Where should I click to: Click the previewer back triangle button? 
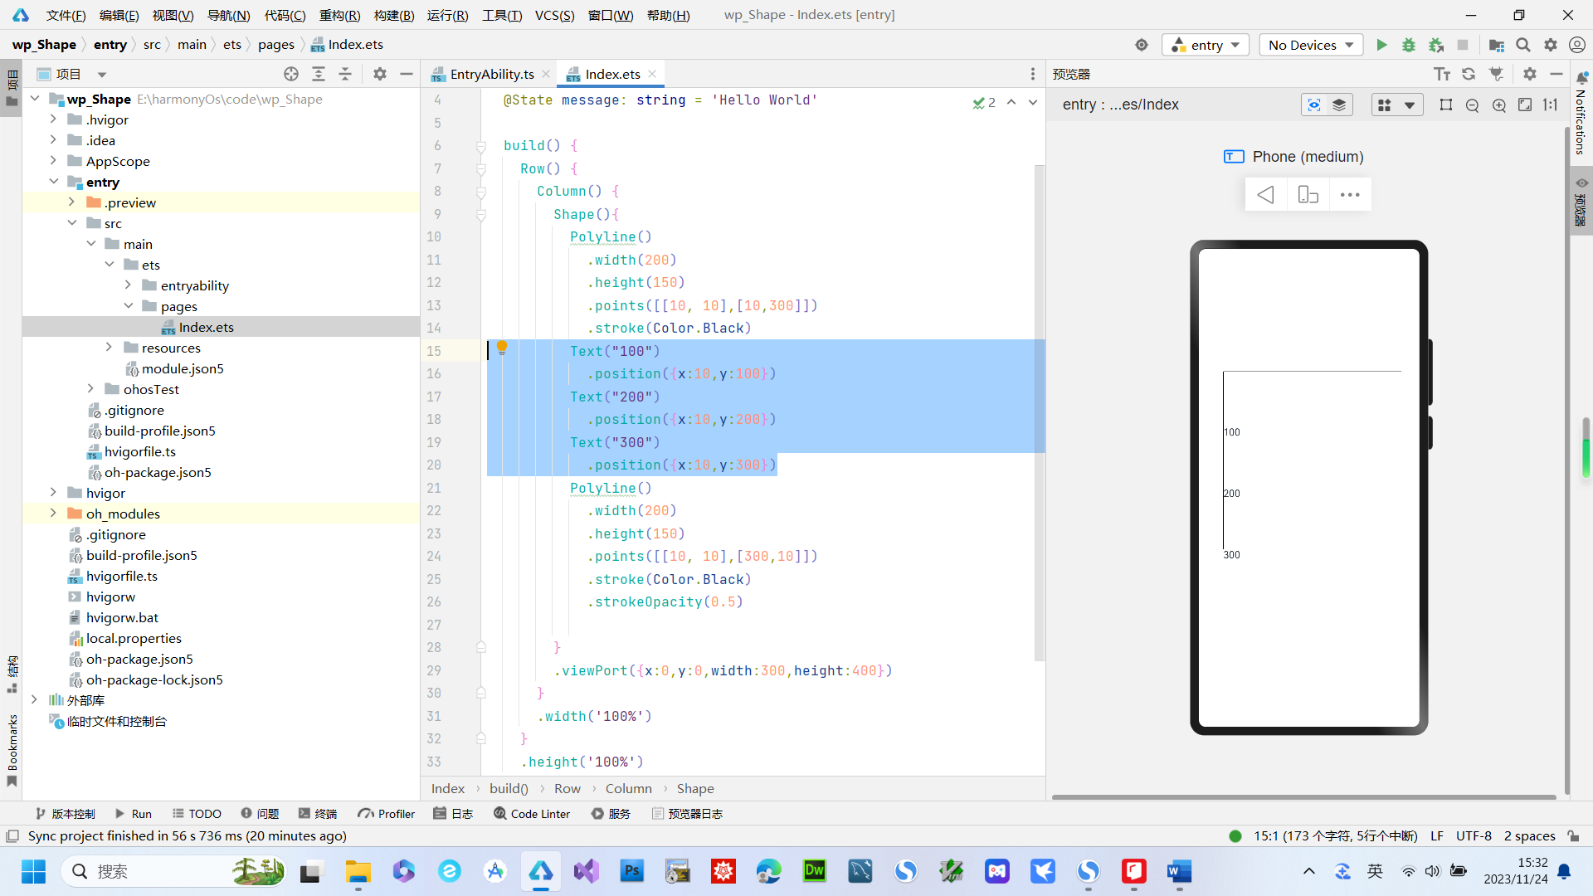(1265, 194)
